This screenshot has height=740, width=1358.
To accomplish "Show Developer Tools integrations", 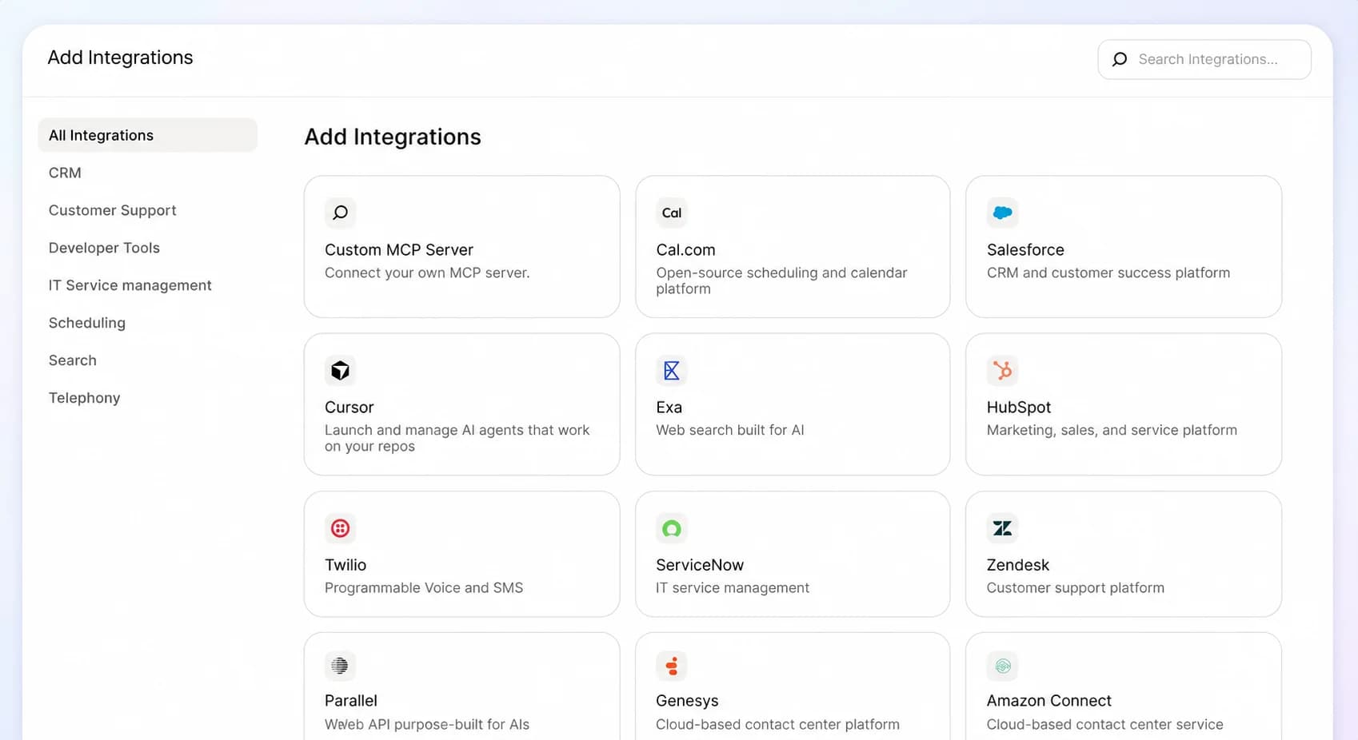I will [104, 248].
